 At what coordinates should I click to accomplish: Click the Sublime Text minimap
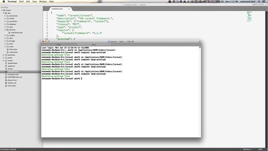(250, 17)
